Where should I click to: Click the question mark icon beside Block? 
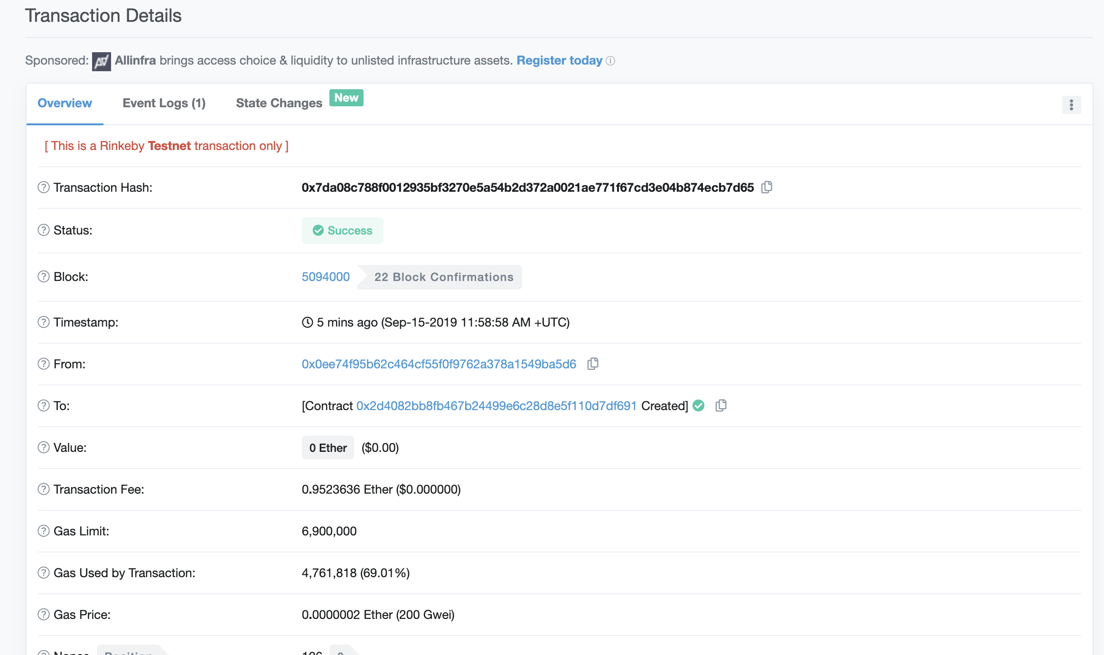click(x=44, y=277)
